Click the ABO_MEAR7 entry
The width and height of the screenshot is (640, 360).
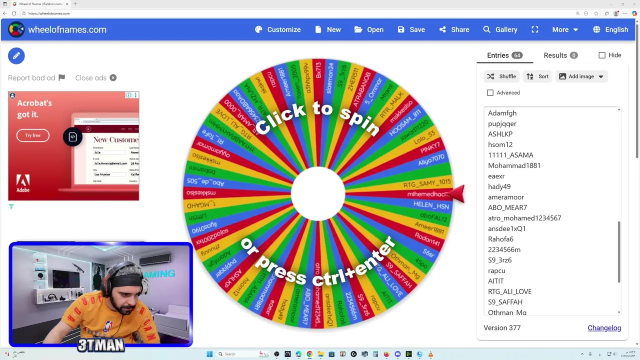pyautogui.click(x=507, y=207)
